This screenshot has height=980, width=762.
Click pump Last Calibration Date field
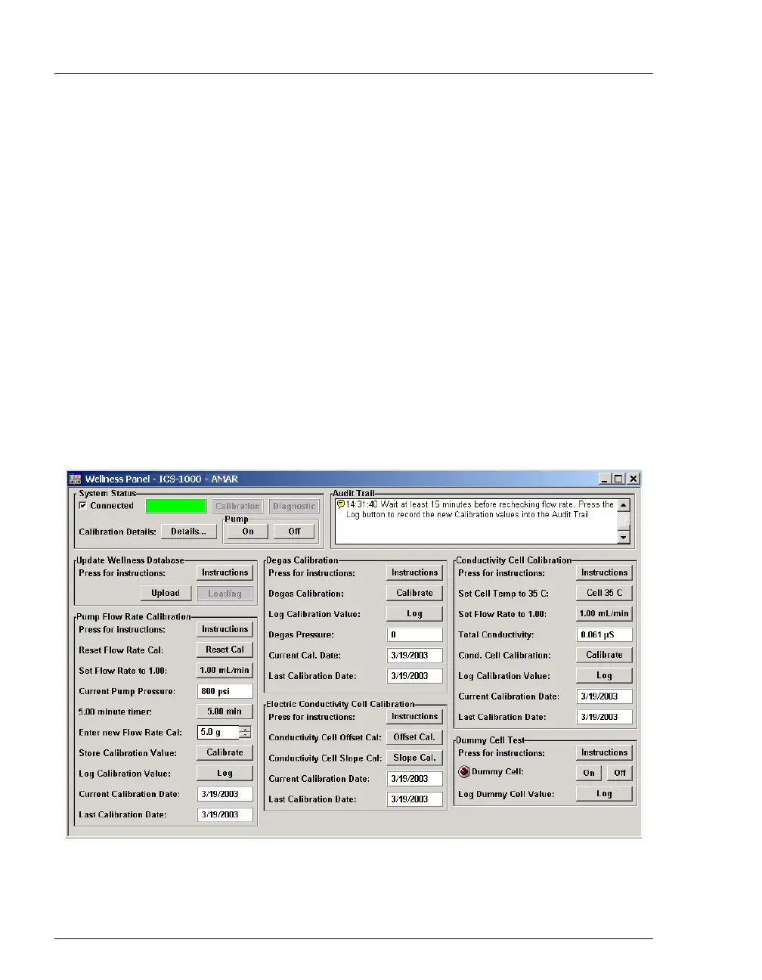pos(225,814)
